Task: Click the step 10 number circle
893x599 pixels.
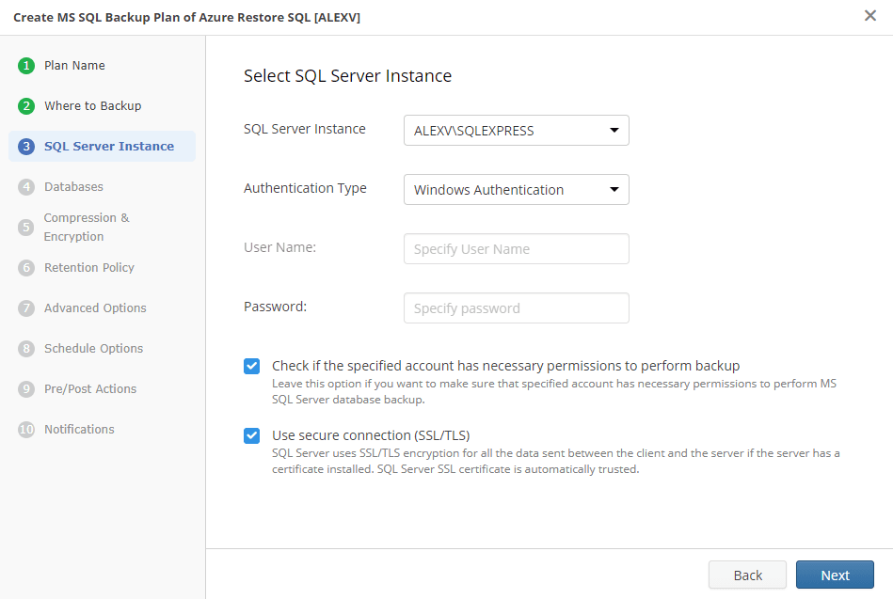Action: (26, 430)
